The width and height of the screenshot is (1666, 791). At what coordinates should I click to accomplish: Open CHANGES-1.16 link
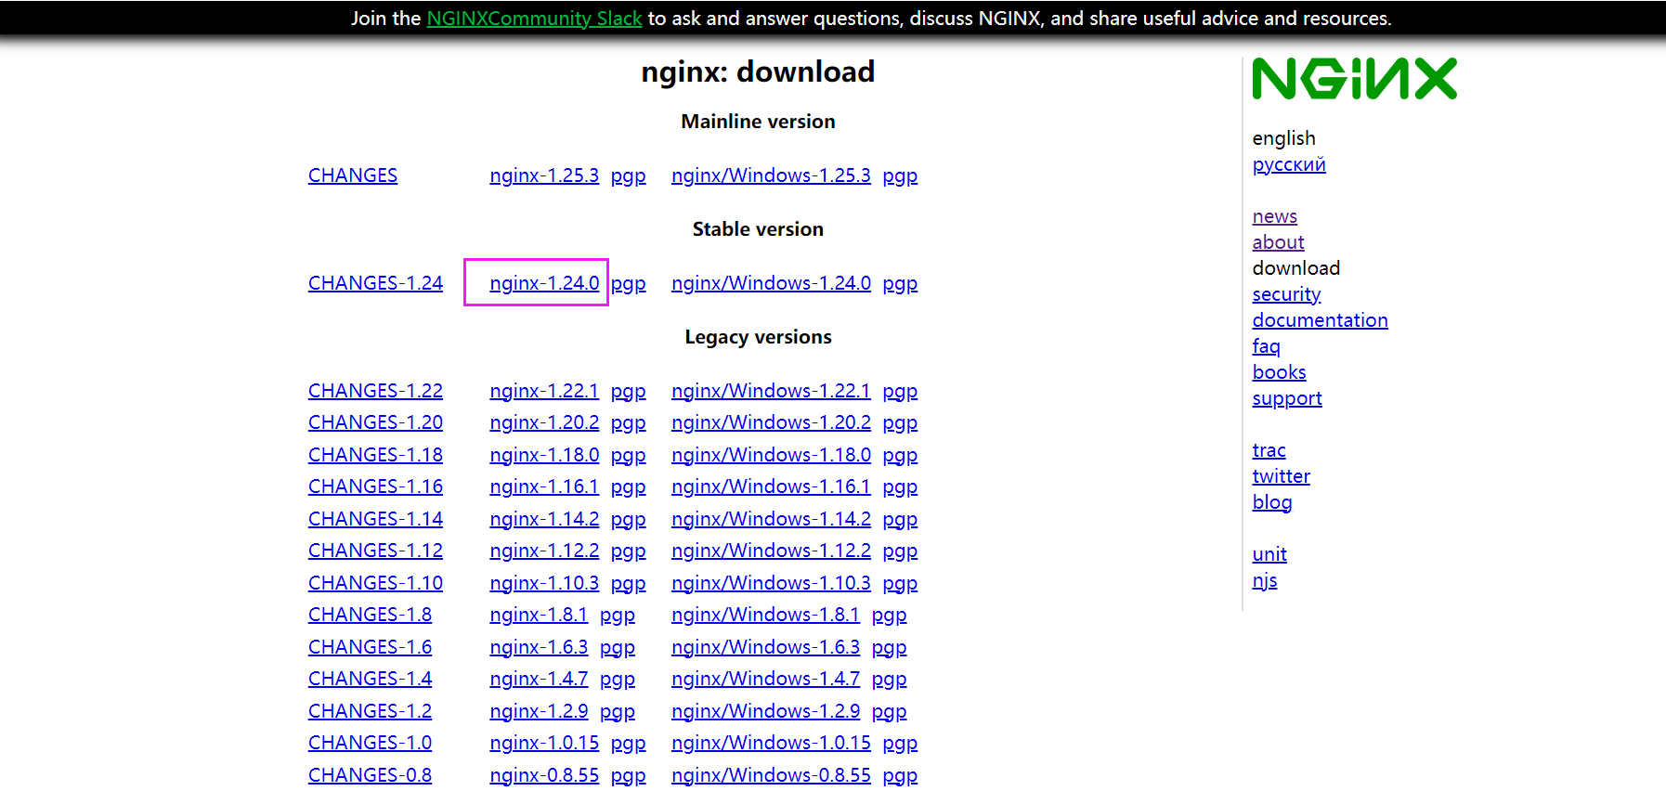pyautogui.click(x=375, y=486)
